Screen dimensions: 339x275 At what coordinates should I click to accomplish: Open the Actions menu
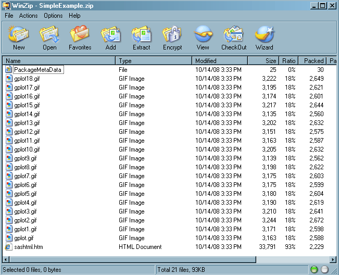click(x=28, y=16)
